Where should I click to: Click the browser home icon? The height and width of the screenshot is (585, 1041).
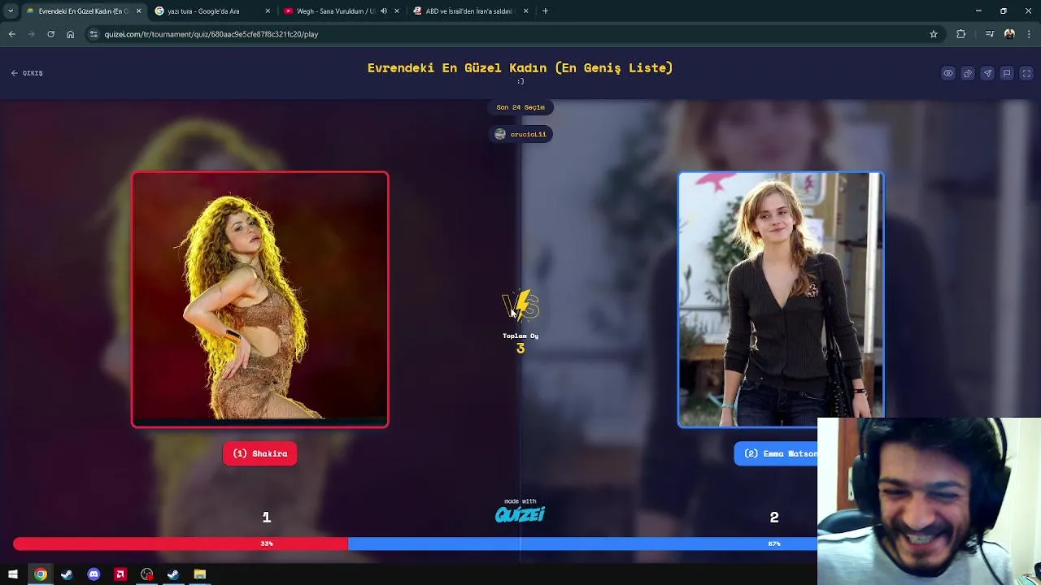pos(70,34)
